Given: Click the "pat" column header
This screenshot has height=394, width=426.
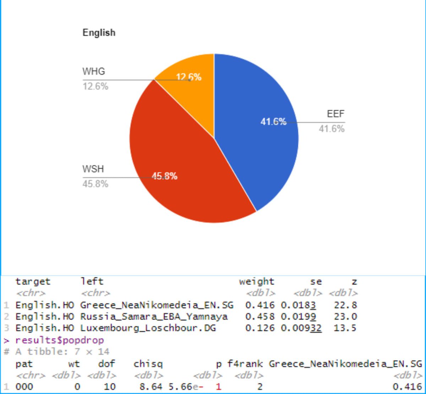Looking at the screenshot, I should coord(24,364).
